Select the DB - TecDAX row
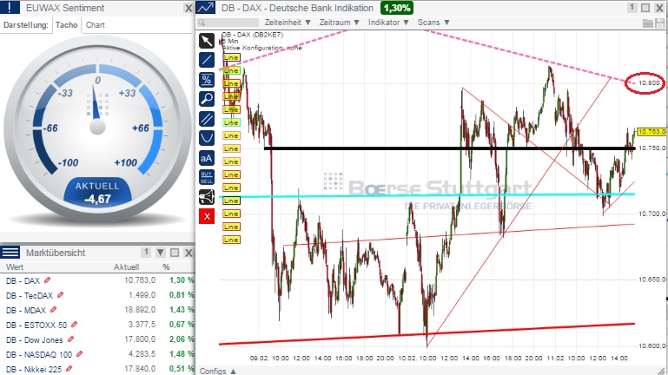 point(97,295)
